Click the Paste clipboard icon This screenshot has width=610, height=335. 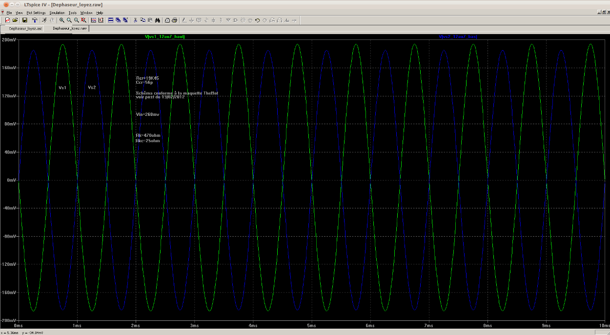(x=150, y=20)
